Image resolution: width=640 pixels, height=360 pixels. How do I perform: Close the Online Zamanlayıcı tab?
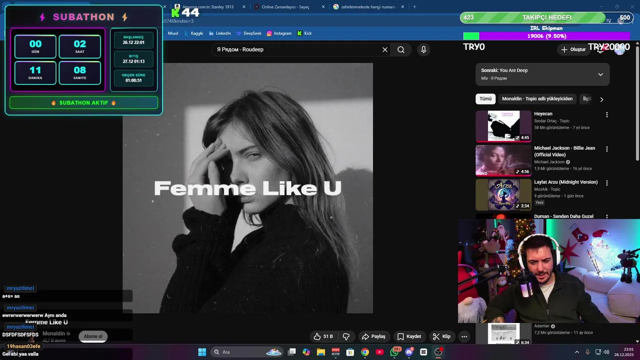[323, 7]
